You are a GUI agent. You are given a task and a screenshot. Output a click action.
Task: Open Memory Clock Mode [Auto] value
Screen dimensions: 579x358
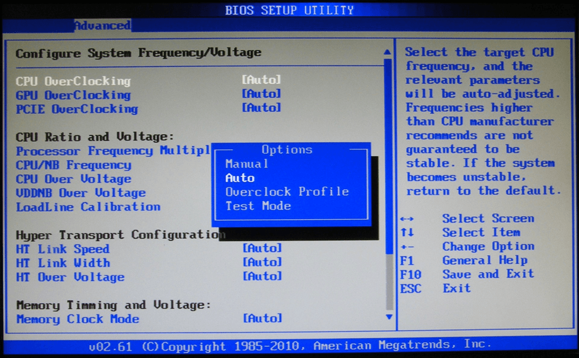coord(262,318)
